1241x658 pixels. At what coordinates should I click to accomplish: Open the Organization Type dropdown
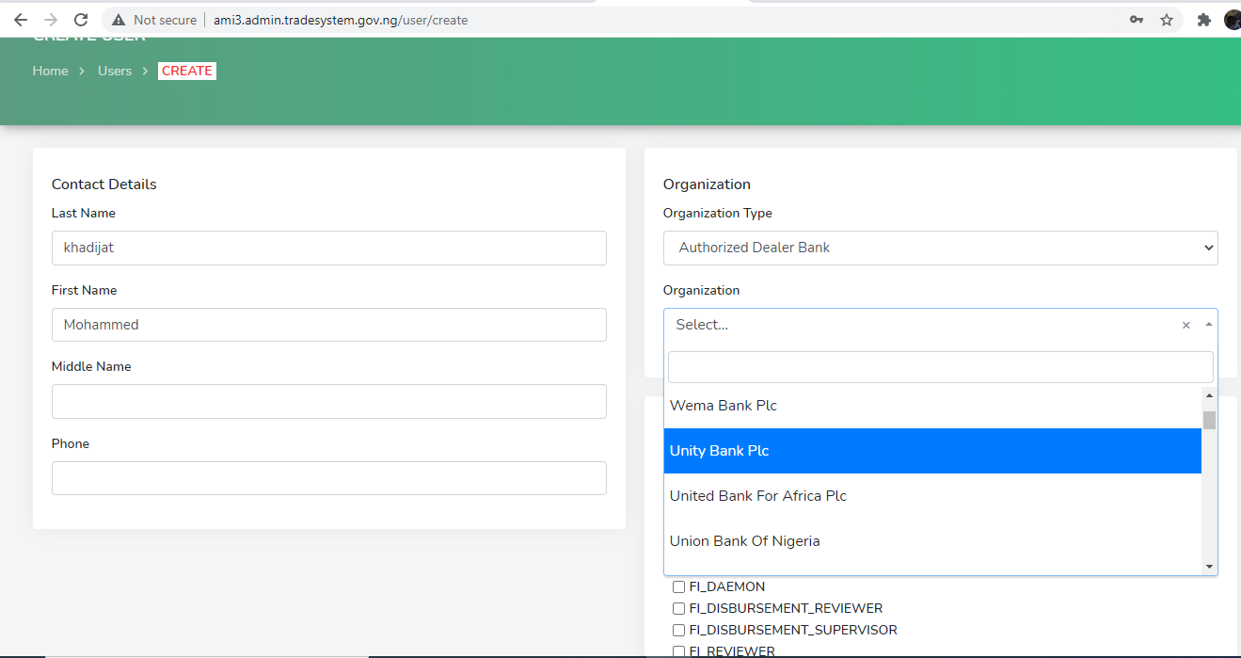coord(941,248)
